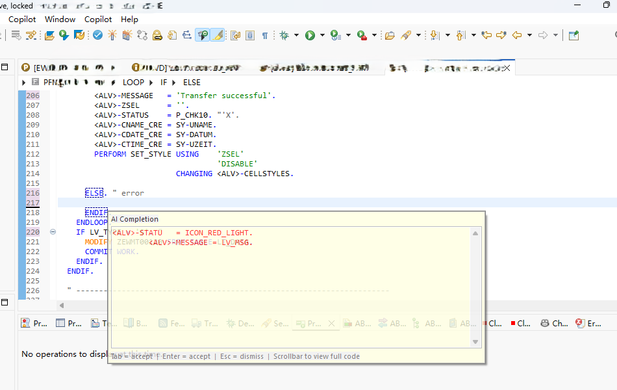Click the ICON_RED_LIGHT suggestion line
Image resolution: width=617 pixels, height=390 pixels.
(183, 233)
